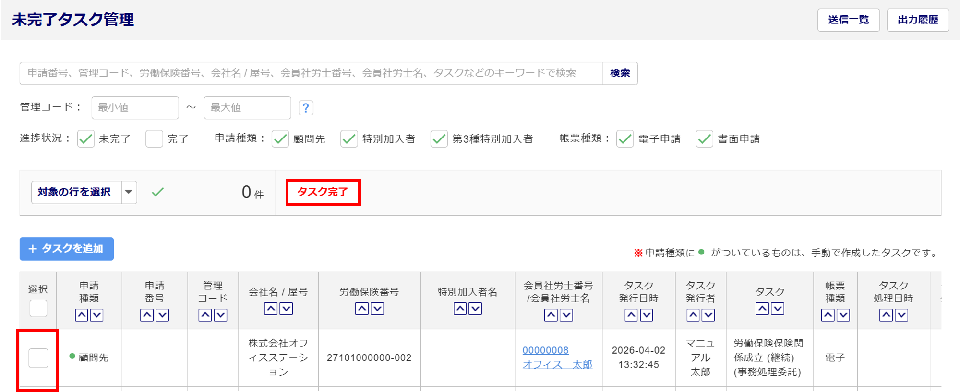Open 出力履歴 page
960x392 pixels.
[918, 20]
